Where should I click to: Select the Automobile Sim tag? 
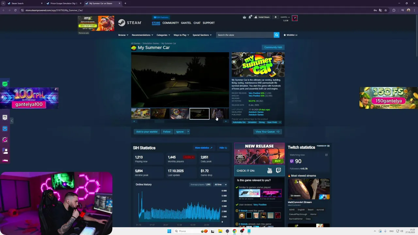pos(239,122)
